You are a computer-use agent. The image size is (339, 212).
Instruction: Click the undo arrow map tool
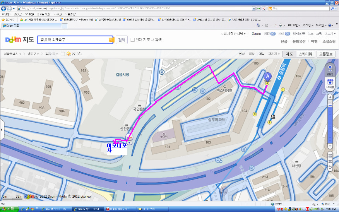330,167
